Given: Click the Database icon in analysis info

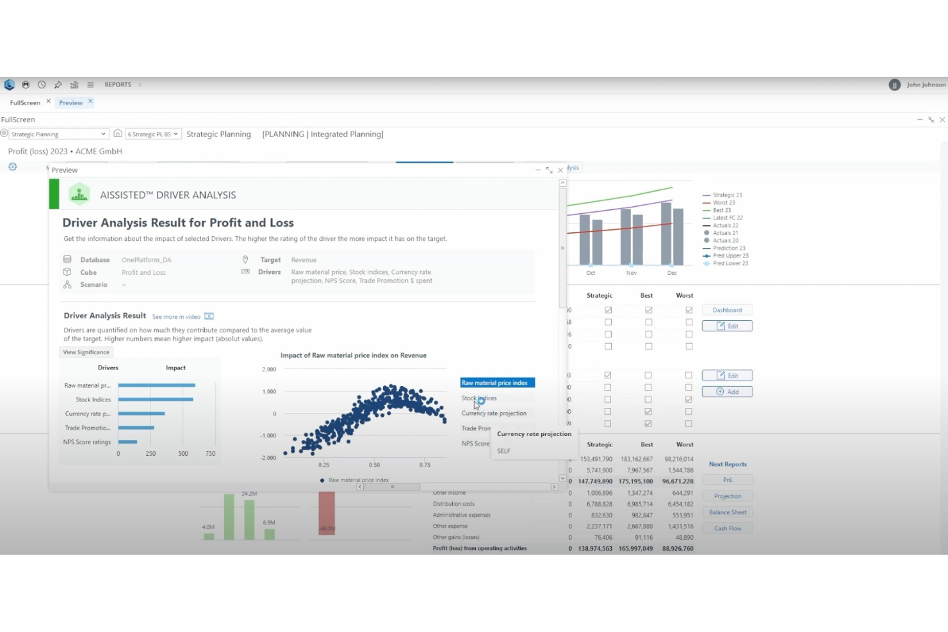Looking at the screenshot, I should coord(67,259).
